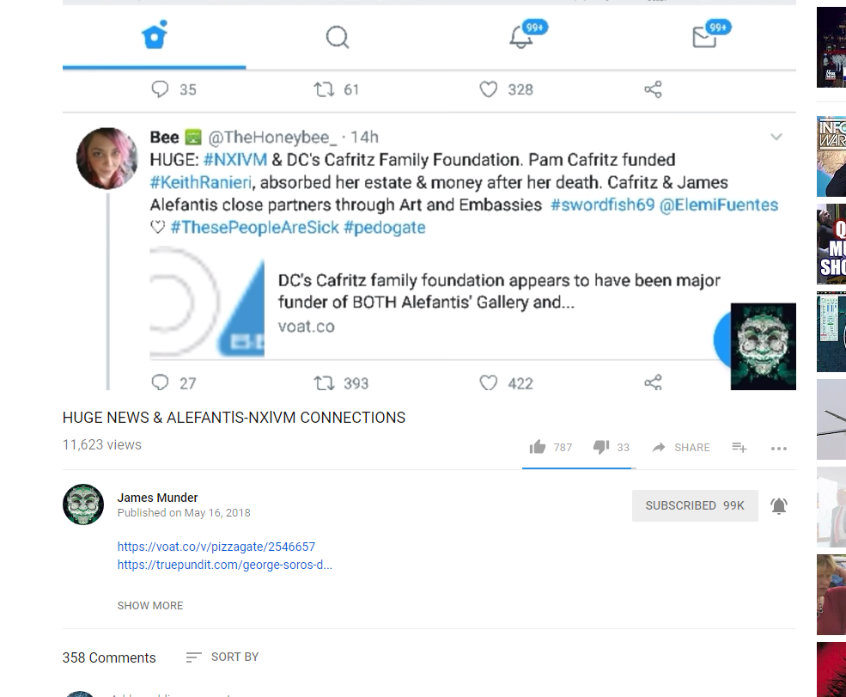The width and height of the screenshot is (846, 697).
Task: Expand description with SHOW MORE
Action: tap(150, 605)
